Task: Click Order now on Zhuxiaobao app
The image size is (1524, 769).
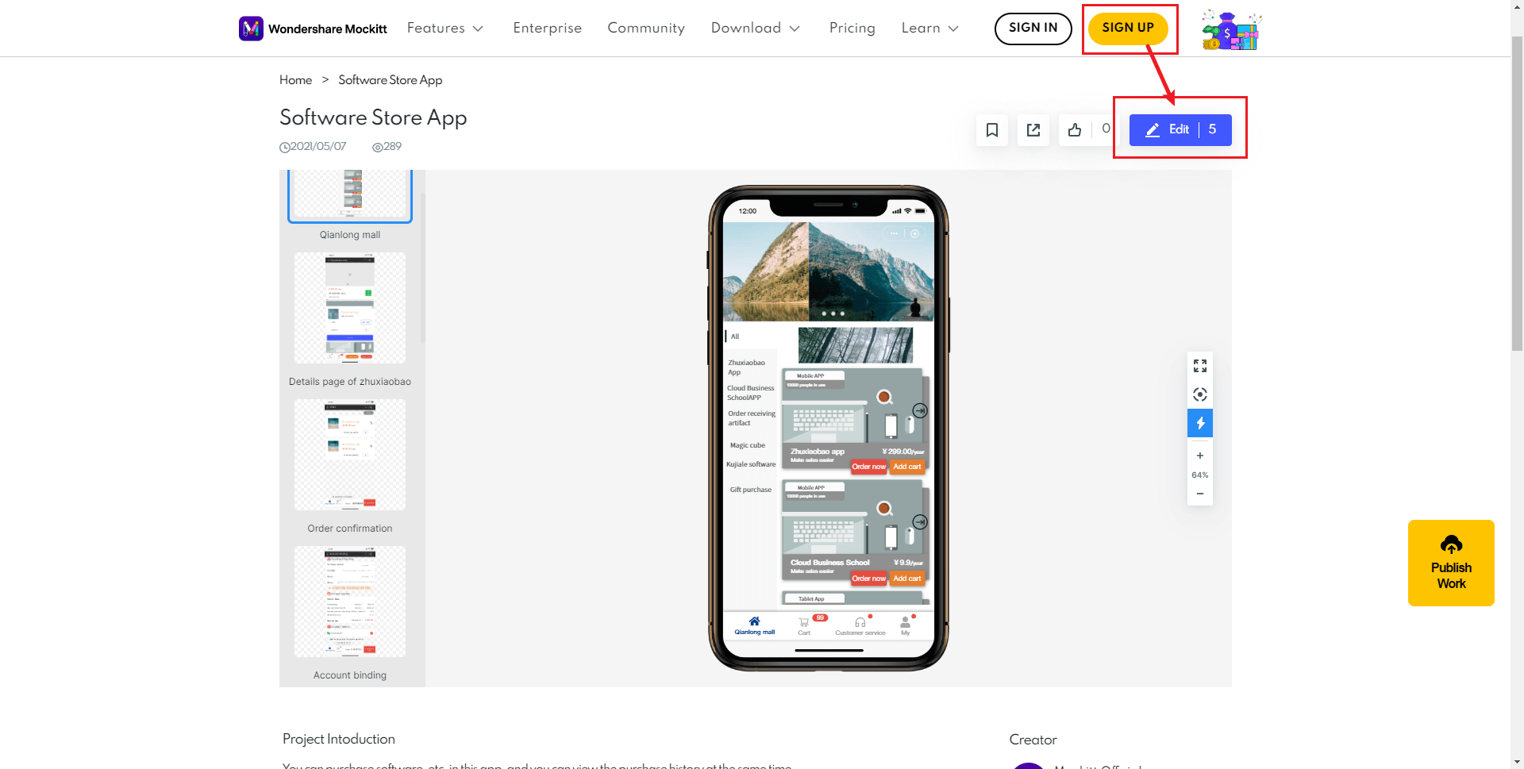Action: coord(868,467)
